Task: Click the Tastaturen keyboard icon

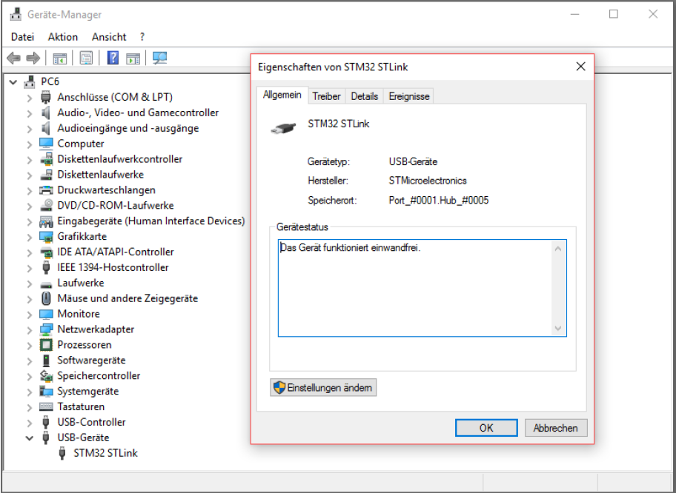Action: 46,407
